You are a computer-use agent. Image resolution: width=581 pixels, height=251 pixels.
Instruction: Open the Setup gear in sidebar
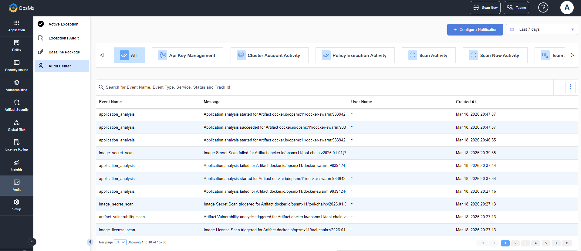(x=17, y=205)
